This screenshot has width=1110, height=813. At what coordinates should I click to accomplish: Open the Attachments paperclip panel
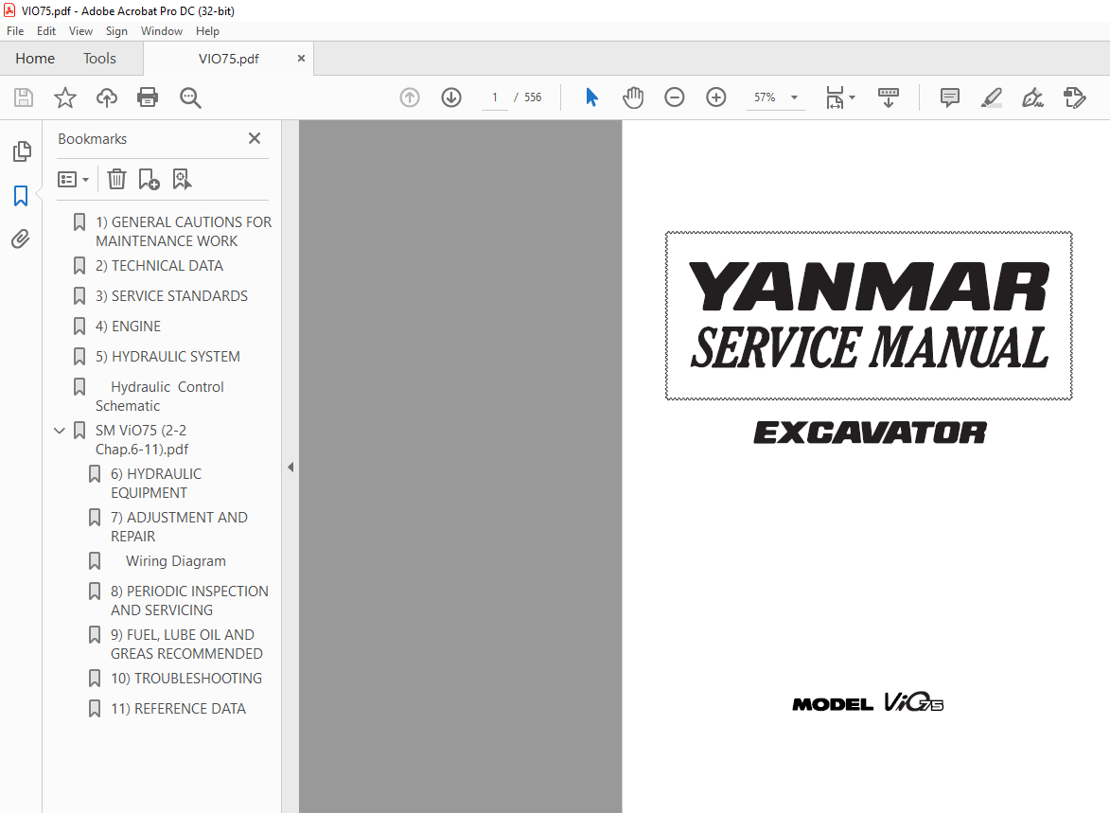(21, 239)
